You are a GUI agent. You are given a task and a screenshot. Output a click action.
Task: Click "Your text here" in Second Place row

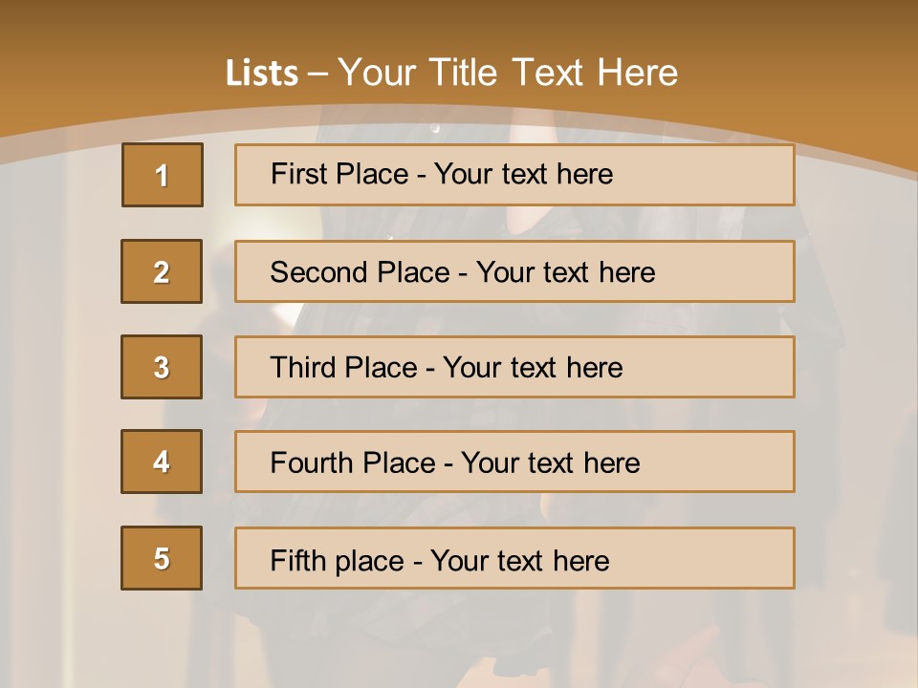coord(565,272)
